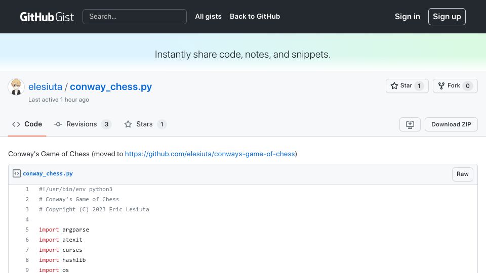The height and width of the screenshot is (273, 486).
Task: Click the star icon in the Stars tab
Action: [128, 124]
